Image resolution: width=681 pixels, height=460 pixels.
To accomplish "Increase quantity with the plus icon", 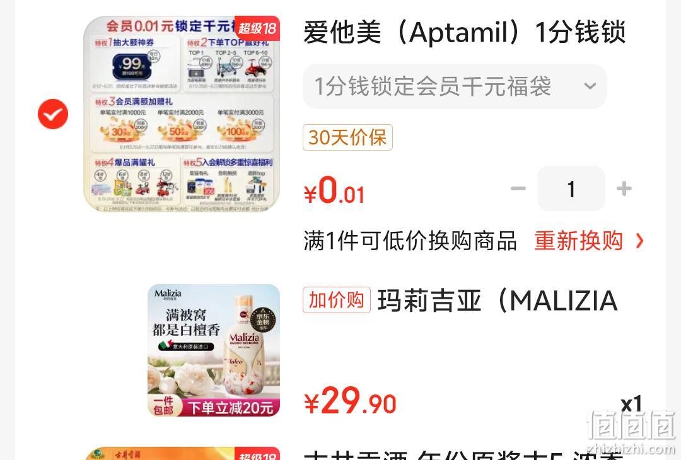I will [x=624, y=188].
